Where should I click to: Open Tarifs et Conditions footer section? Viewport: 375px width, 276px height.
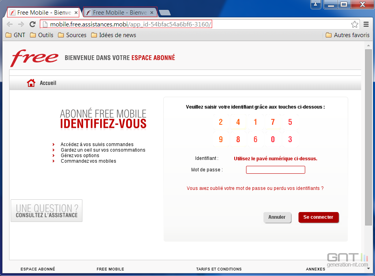click(219, 269)
